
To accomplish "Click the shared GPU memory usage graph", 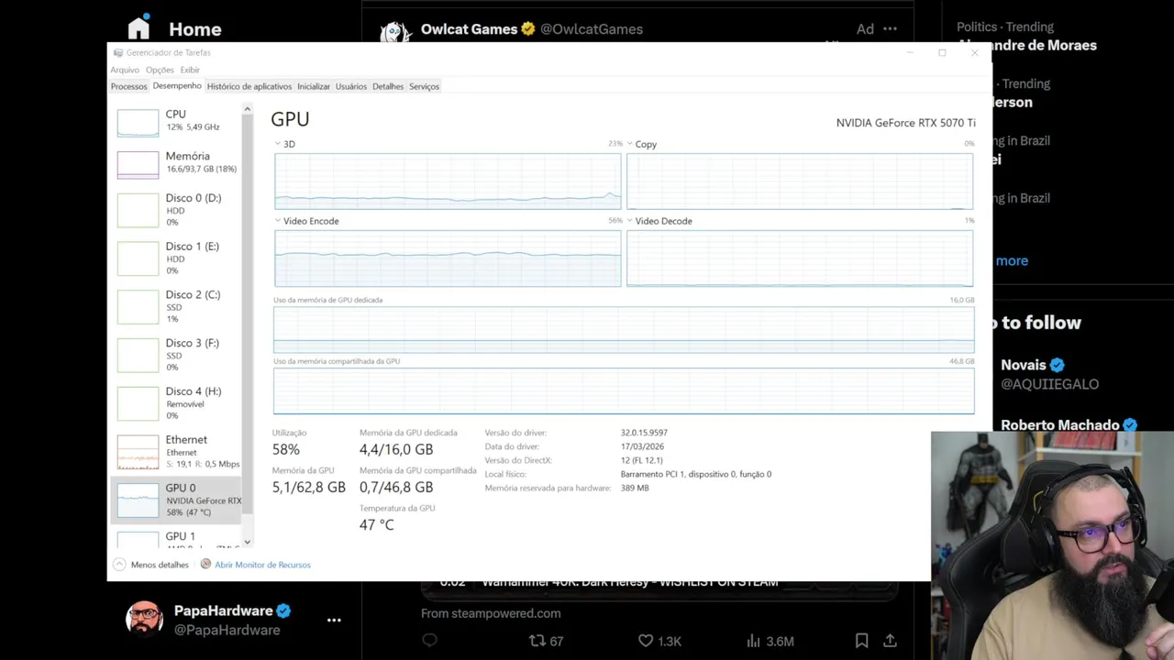I will coord(624,391).
